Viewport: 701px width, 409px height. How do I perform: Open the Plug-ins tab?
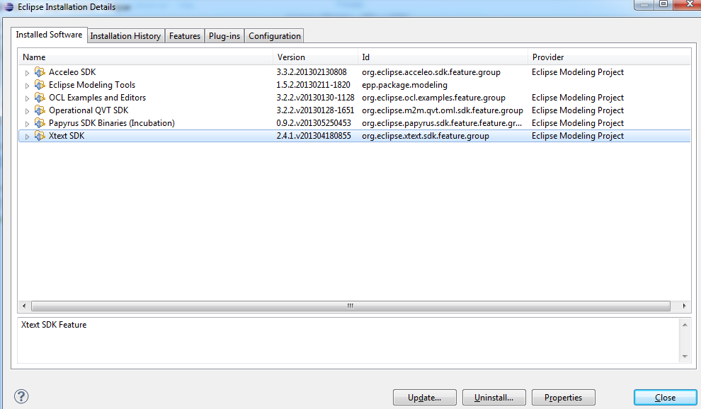[x=224, y=36]
